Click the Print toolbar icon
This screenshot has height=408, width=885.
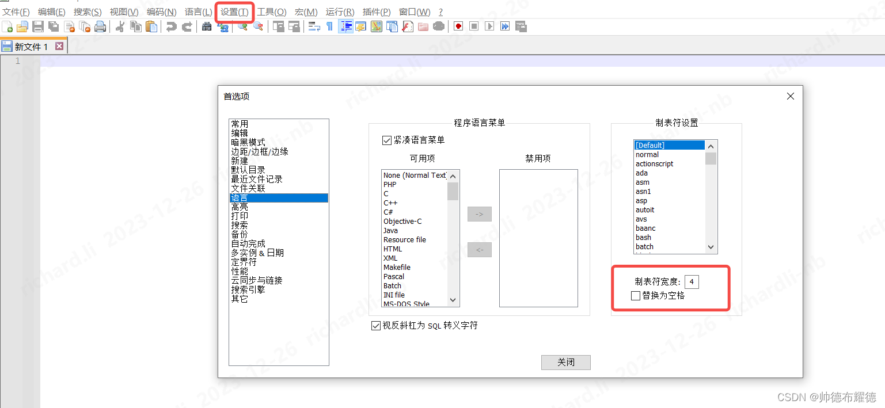(x=101, y=26)
